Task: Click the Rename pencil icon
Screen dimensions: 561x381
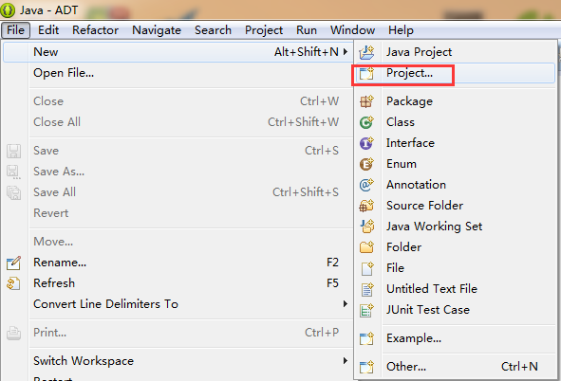Action: tap(13, 263)
